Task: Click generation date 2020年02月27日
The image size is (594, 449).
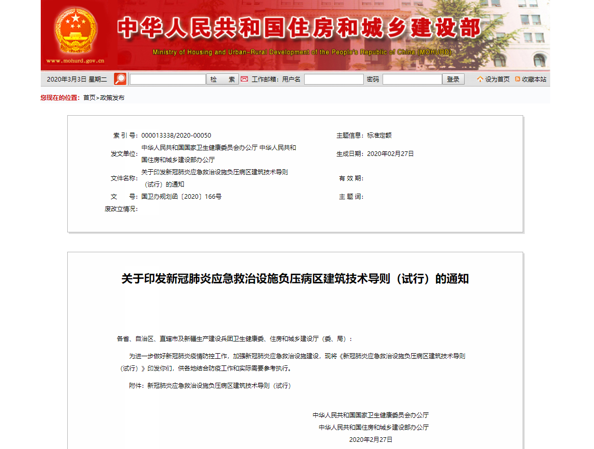Action: [x=390, y=153]
